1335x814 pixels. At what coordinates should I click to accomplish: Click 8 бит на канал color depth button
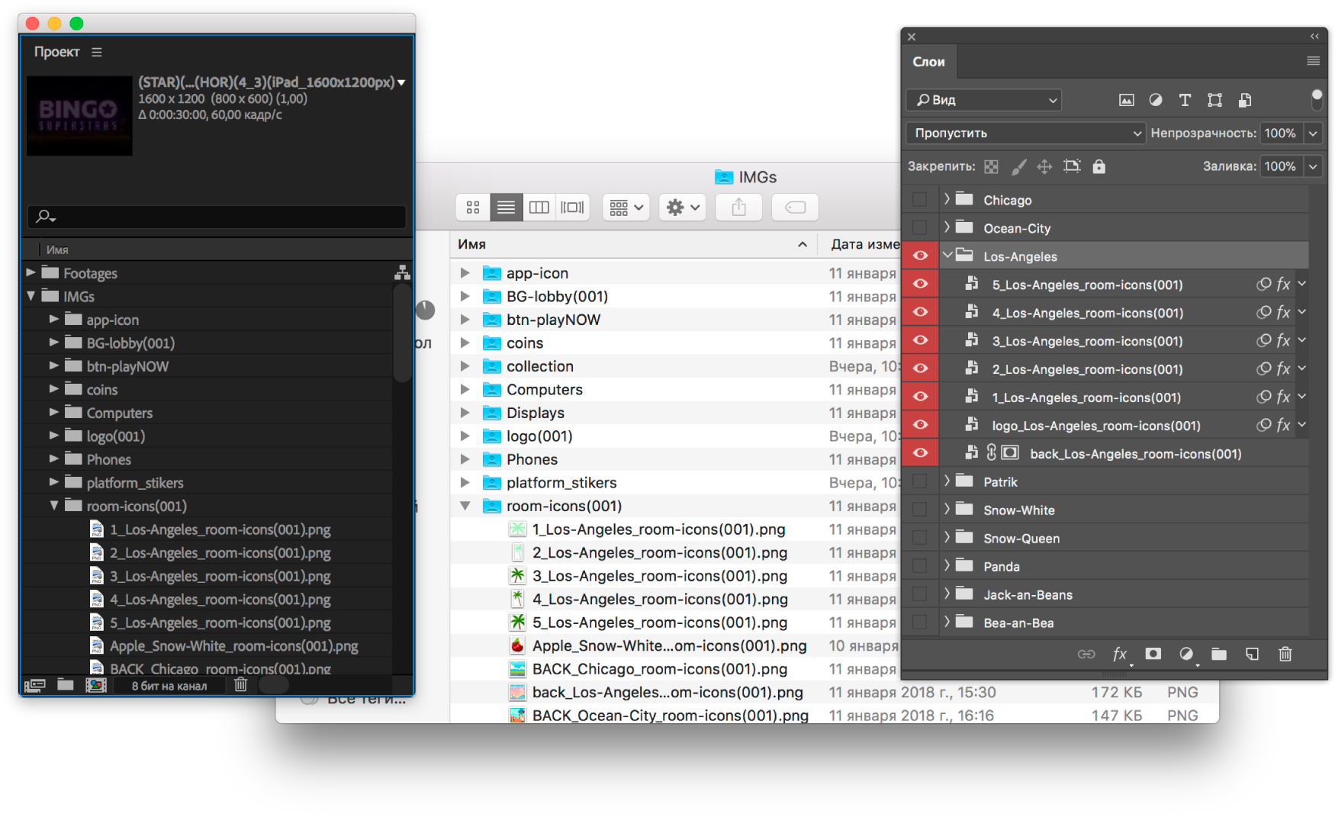point(169,686)
